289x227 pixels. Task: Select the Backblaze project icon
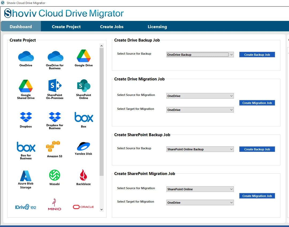click(x=83, y=175)
